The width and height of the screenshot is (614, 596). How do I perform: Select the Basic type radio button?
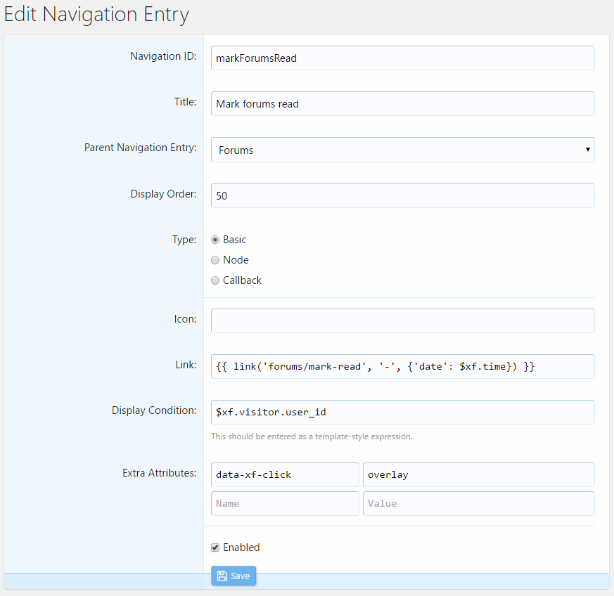(215, 240)
